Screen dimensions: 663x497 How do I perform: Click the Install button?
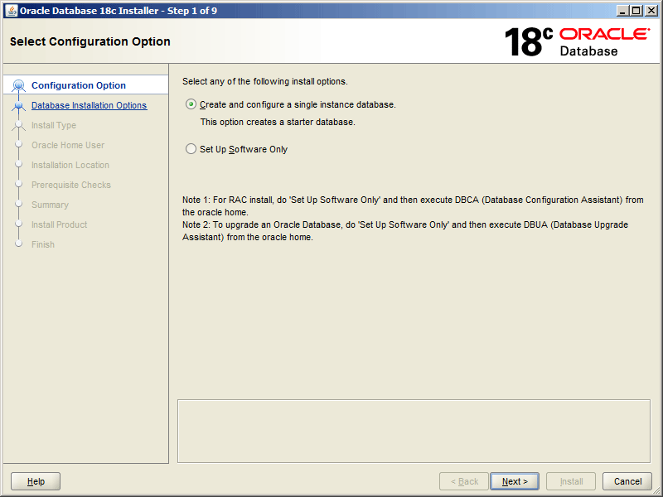[x=571, y=481]
